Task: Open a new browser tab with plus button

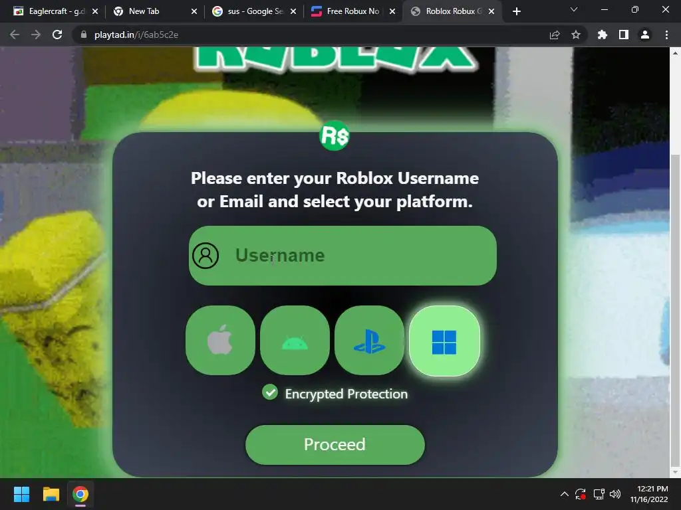Action: [516, 11]
